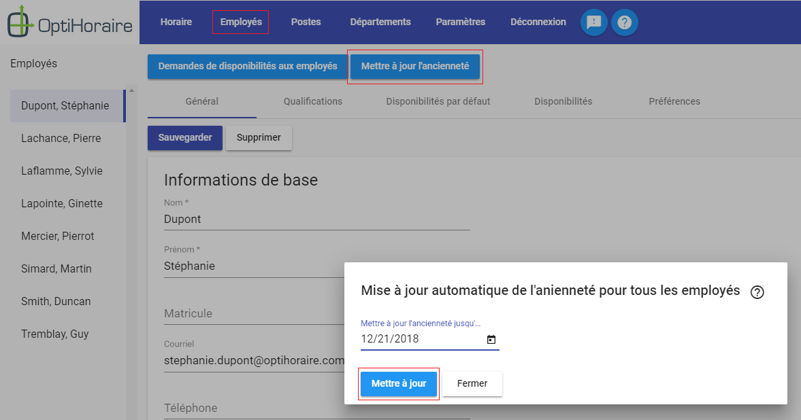Select employee Dupont, Stéphanie

67,105
